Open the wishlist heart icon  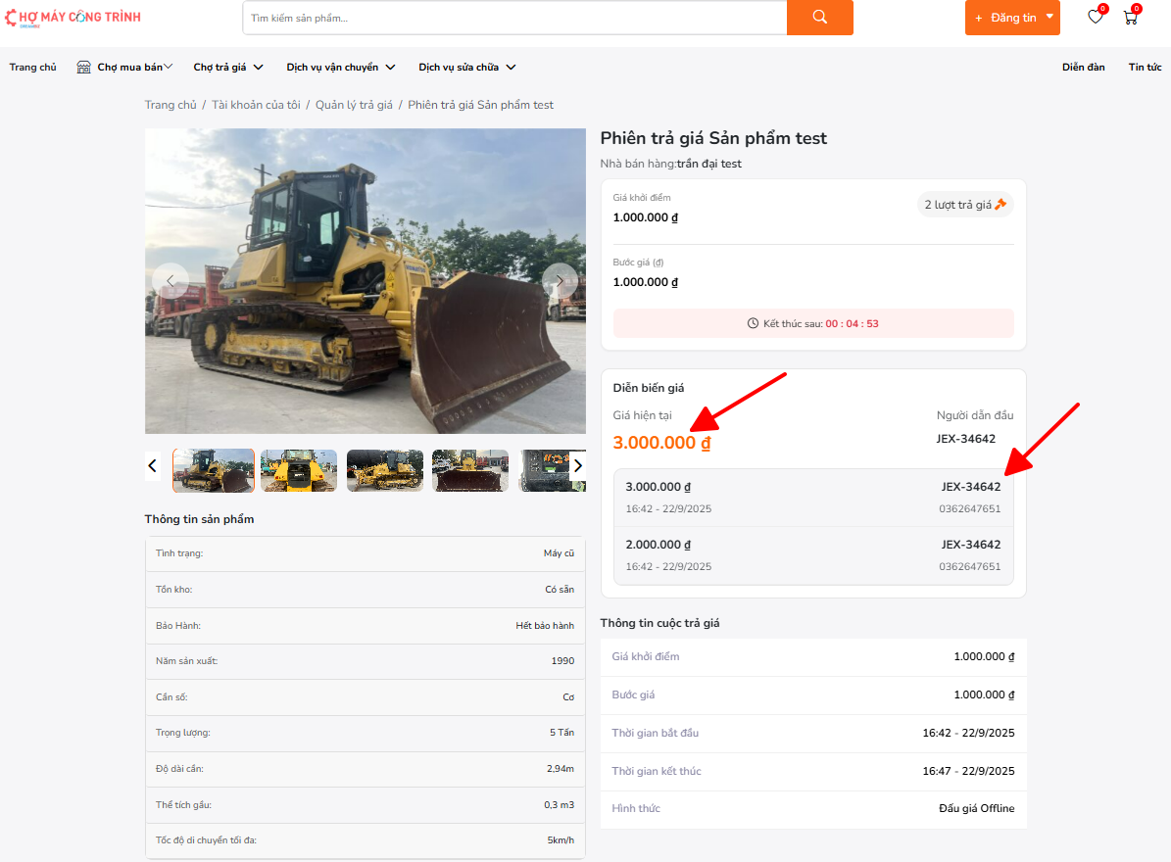pos(1095,17)
